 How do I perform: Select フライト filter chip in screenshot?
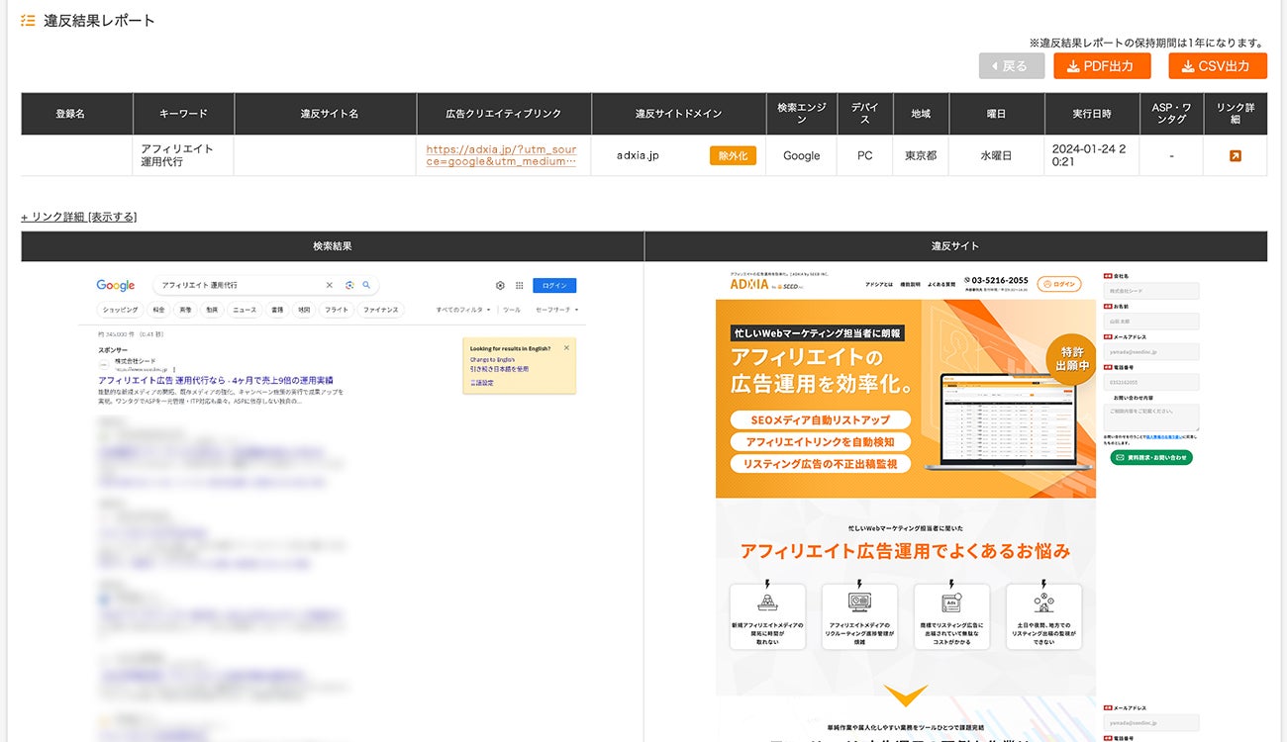pyautogui.click(x=337, y=310)
